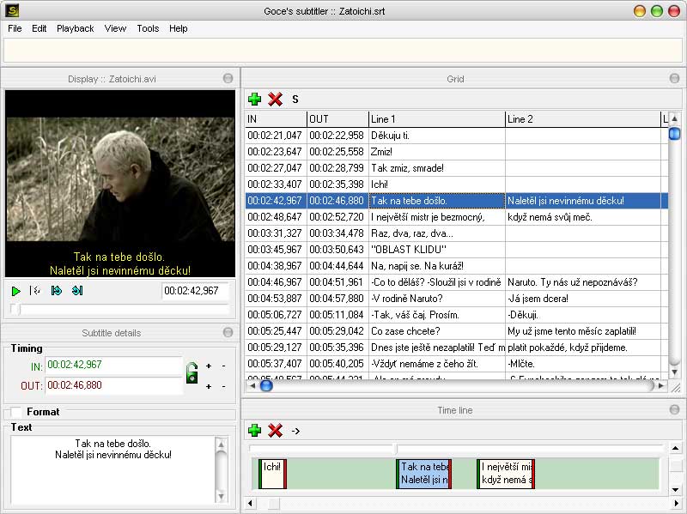Click the cell '-Já jsem dcera!'
687x514 pixels.
[583, 299]
